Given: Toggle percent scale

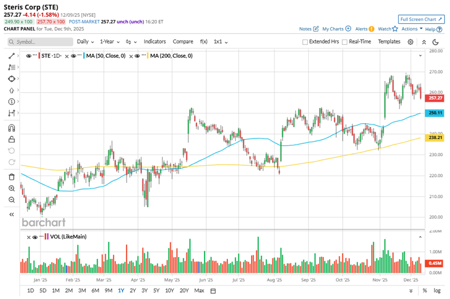Looking at the screenshot, I should point(425,291).
